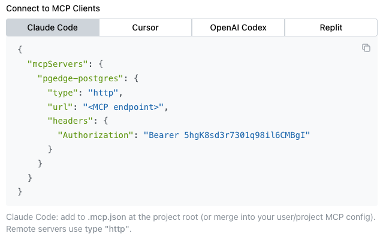Screen dimensions: 383x242
Task: Select the "<MCP endpoint>" placeholder value
Action: coord(123,107)
